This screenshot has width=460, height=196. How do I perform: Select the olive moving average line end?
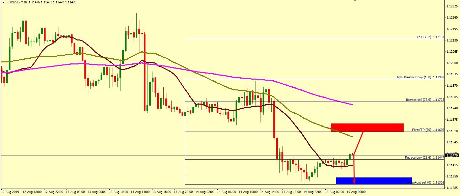[x=352, y=137]
